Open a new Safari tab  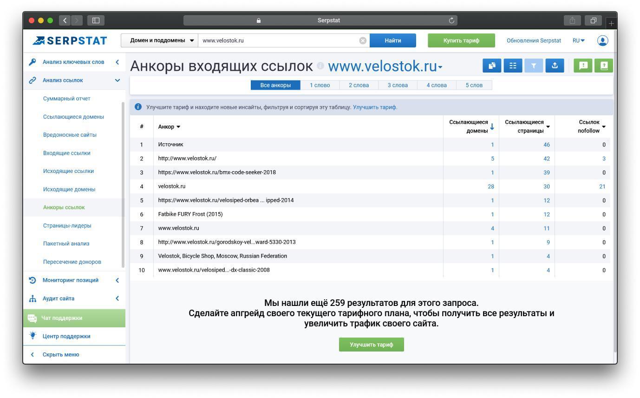[x=611, y=23]
